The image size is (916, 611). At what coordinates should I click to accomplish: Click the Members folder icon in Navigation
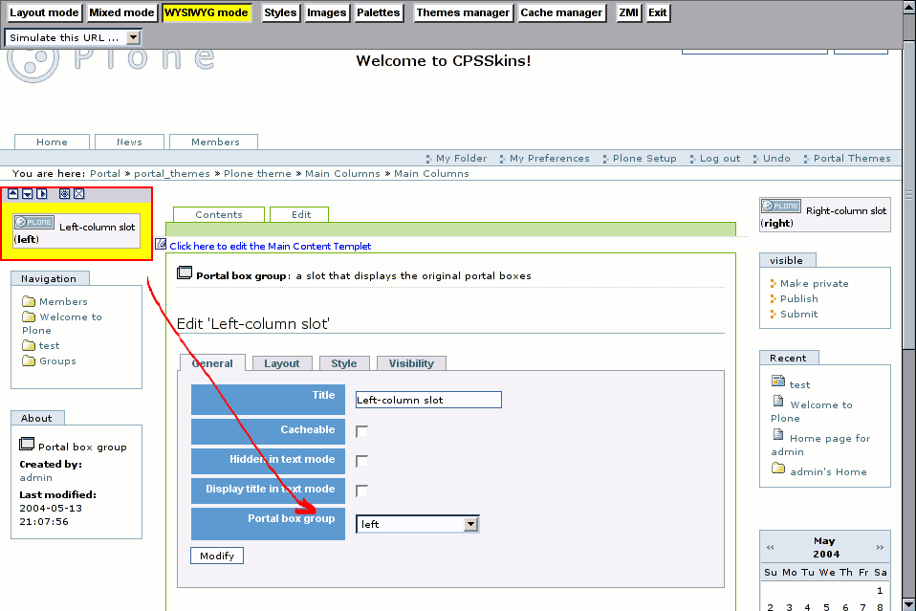click(x=29, y=301)
